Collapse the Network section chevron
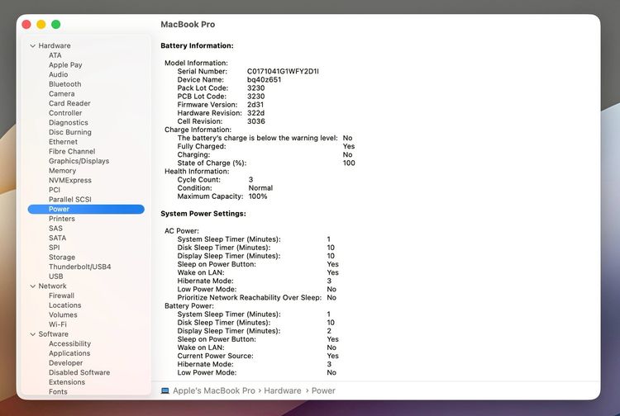Image resolution: width=620 pixels, height=416 pixels. point(33,286)
